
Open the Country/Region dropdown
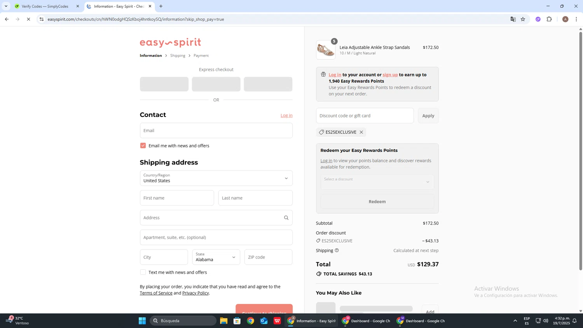coord(216,178)
